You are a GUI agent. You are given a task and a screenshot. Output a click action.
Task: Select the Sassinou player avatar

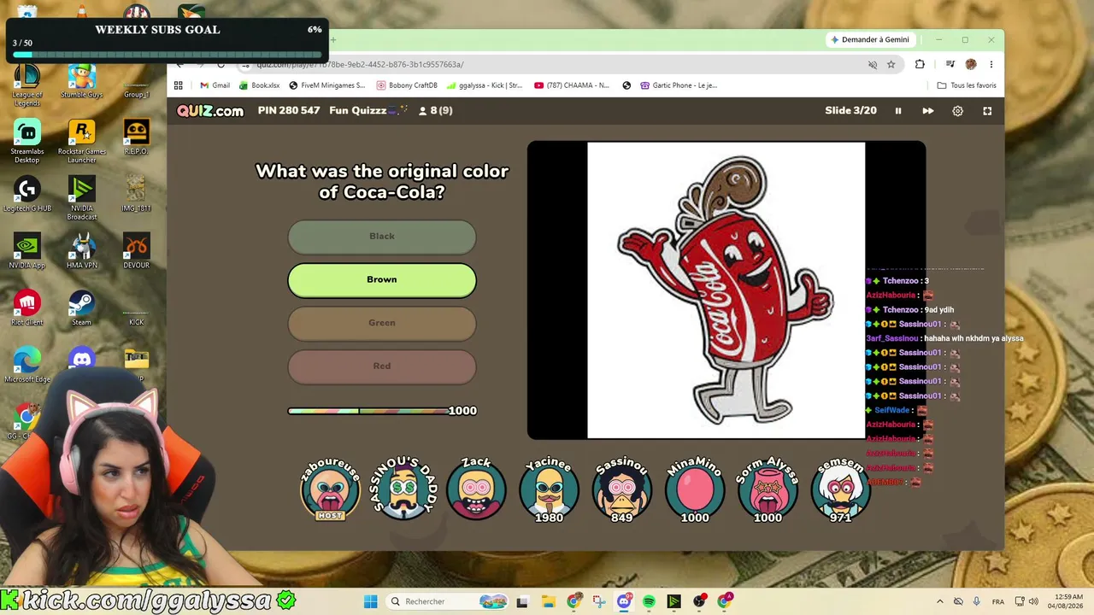[x=622, y=489]
